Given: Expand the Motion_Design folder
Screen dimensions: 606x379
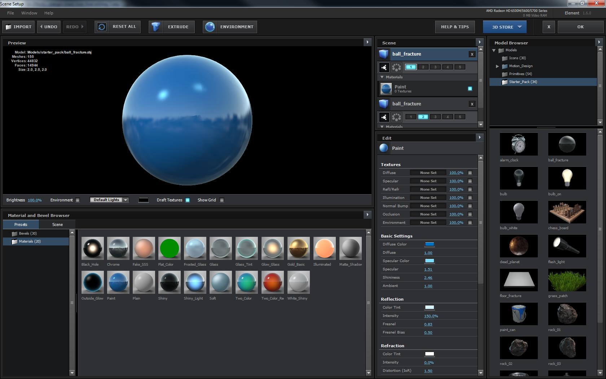Looking at the screenshot, I should (x=497, y=66).
